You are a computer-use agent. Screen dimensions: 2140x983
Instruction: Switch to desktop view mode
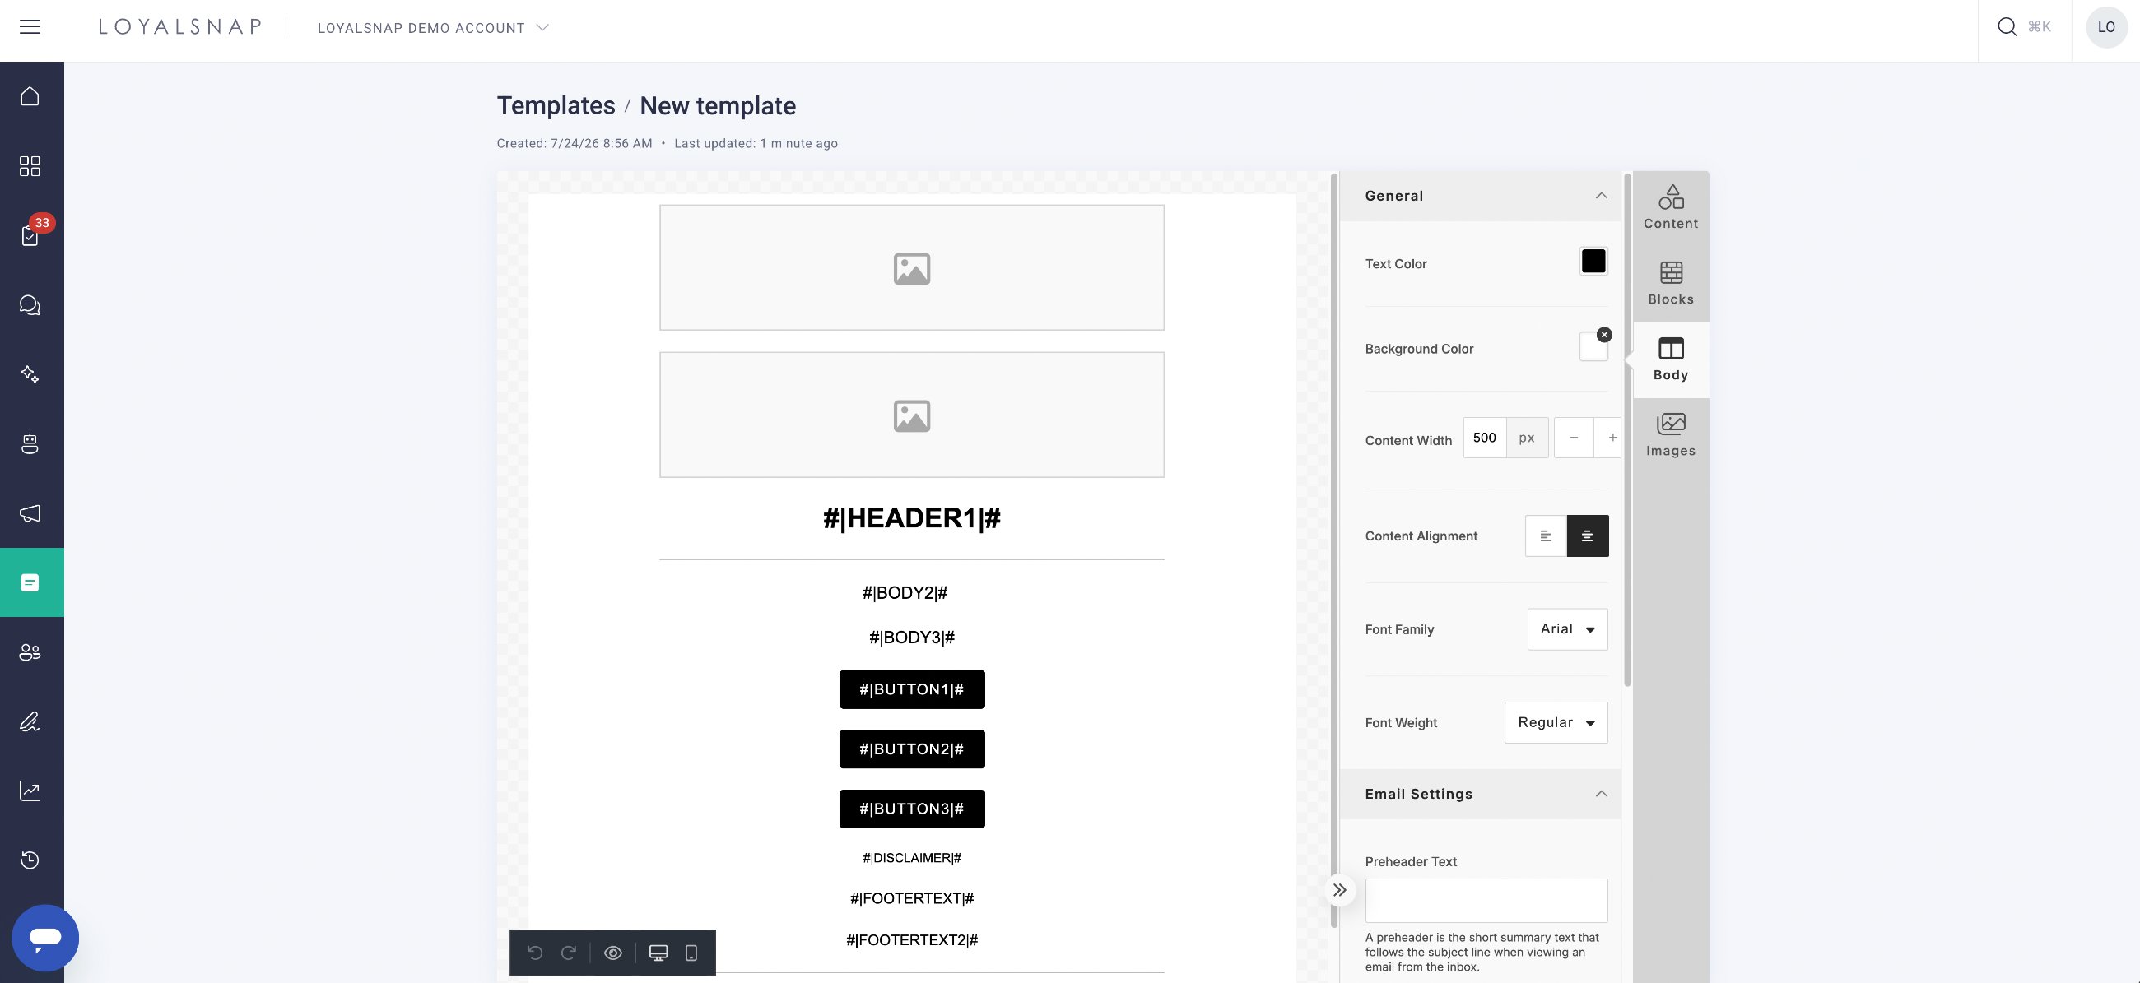click(x=658, y=953)
